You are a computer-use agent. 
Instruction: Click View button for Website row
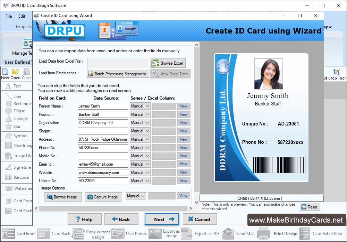(184, 173)
